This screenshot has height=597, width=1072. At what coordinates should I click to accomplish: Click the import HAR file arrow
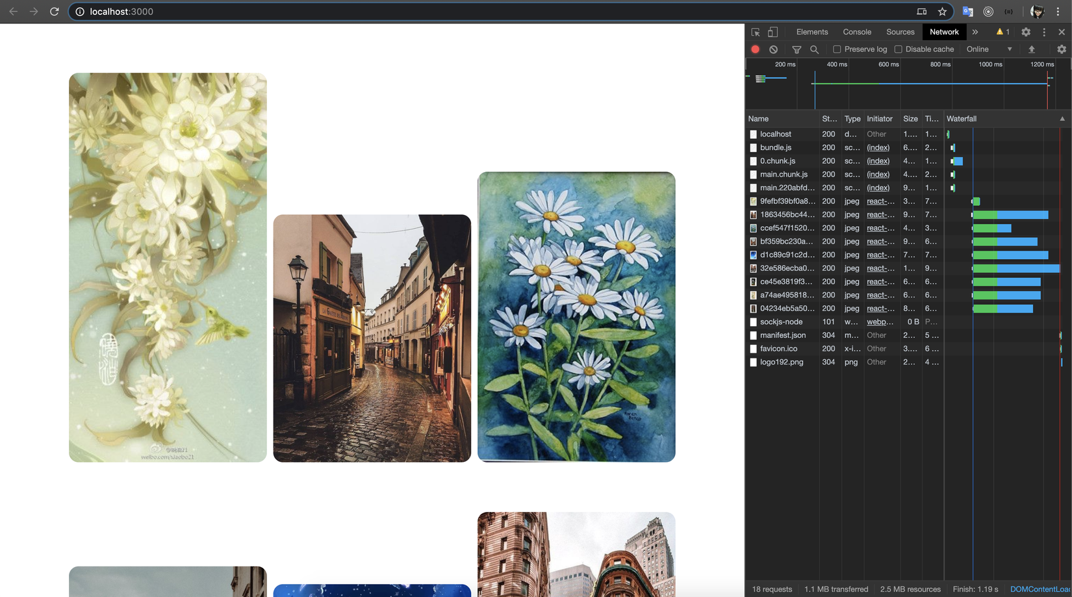(x=1031, y=49)
